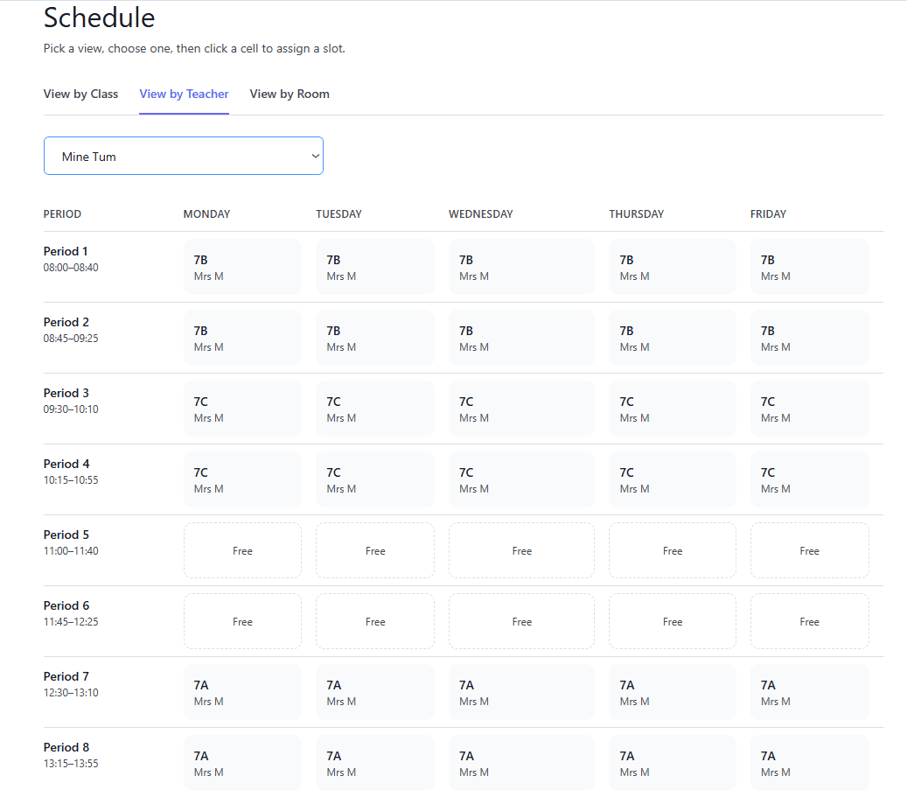This screenshot has width=907, height=797.
Task: Select Friday Period 7 7A cell
Action: click(809, 692)
